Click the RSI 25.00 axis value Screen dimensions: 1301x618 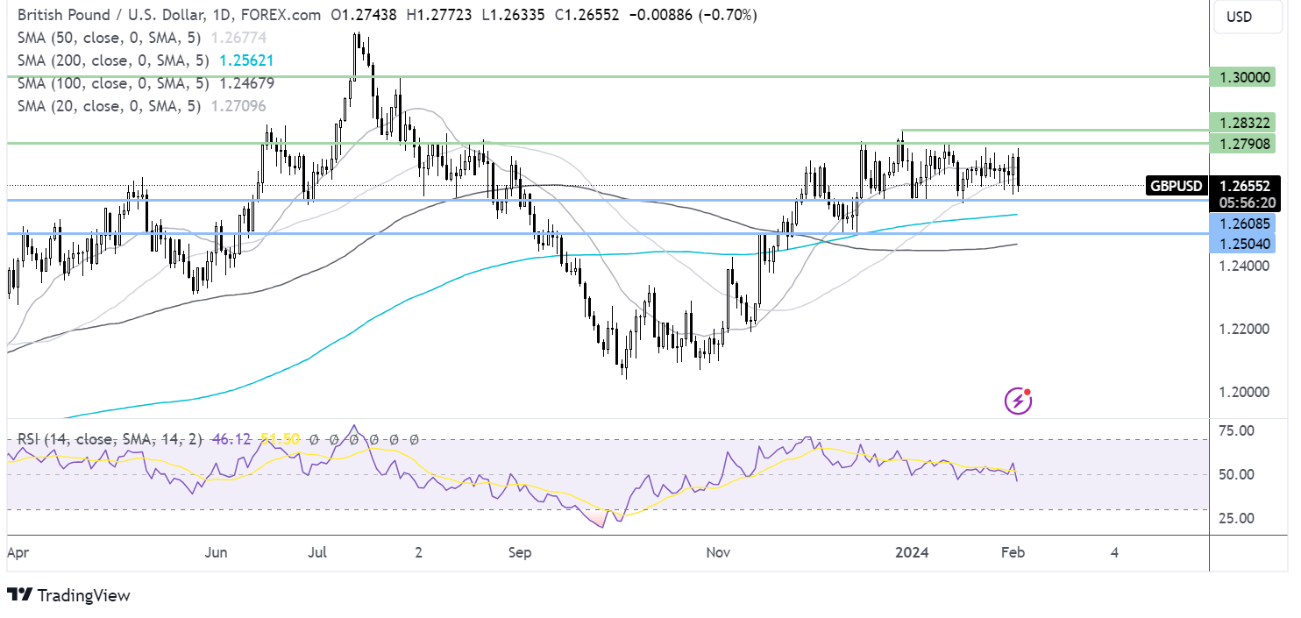click(x=1238, y=518)
